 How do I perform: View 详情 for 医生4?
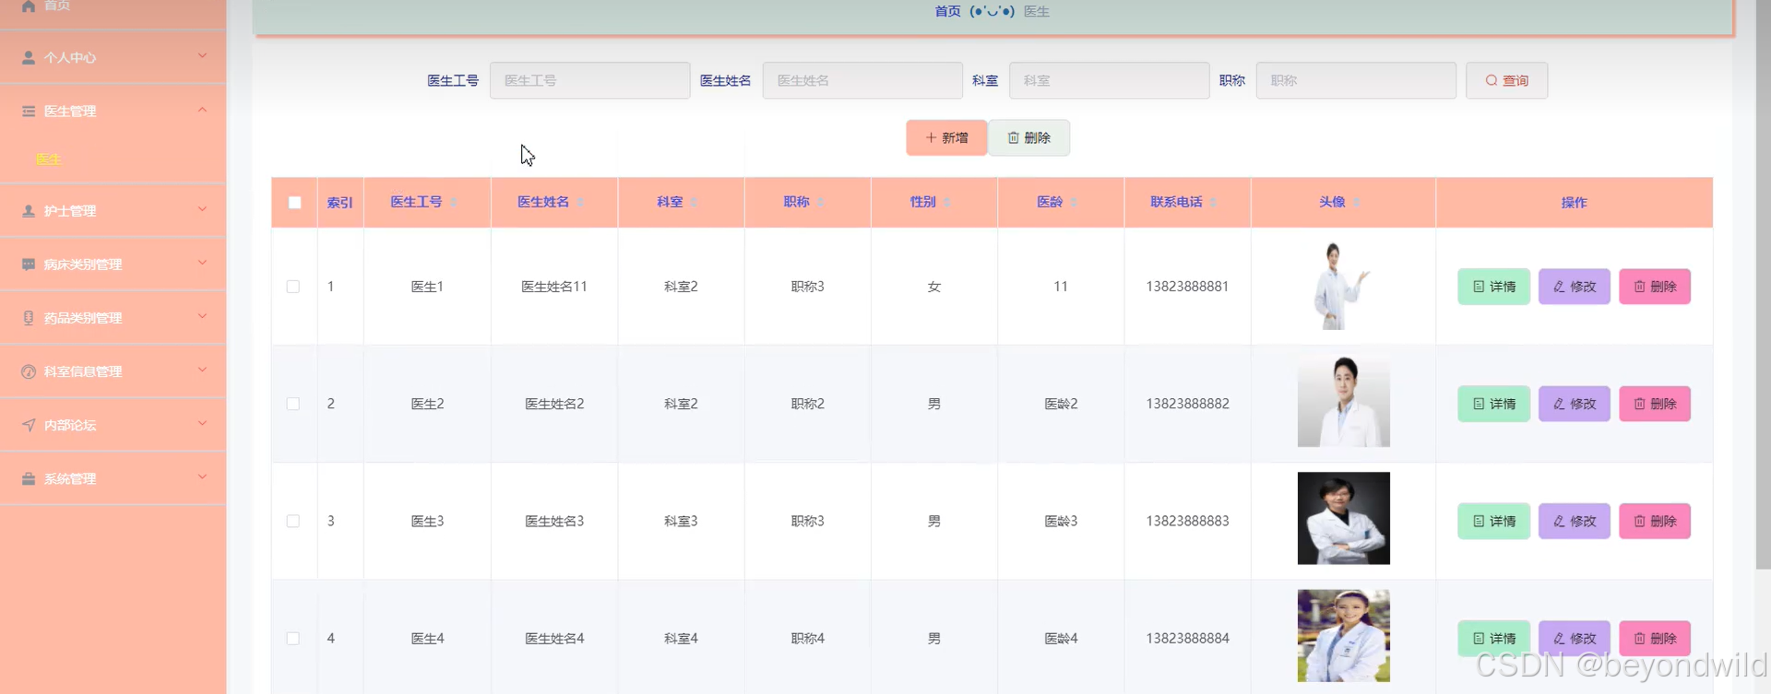(1493, 638)
